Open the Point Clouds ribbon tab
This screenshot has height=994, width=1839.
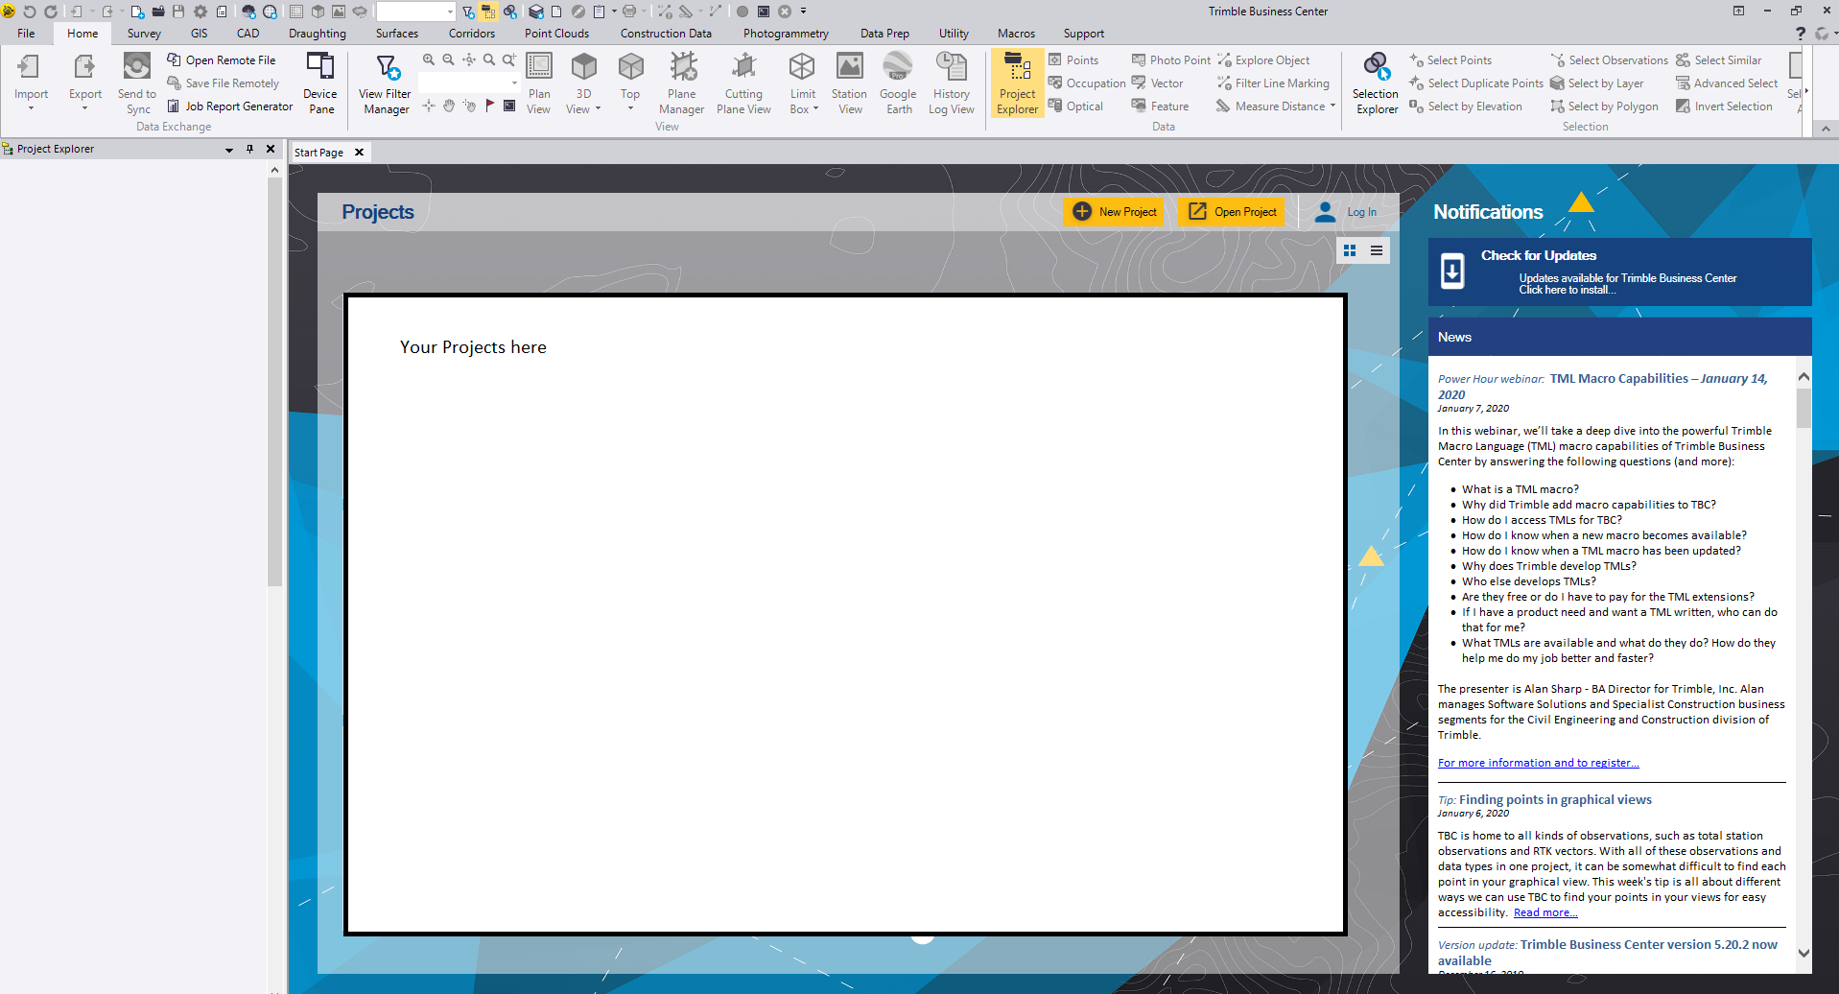[x=556, y=34]
